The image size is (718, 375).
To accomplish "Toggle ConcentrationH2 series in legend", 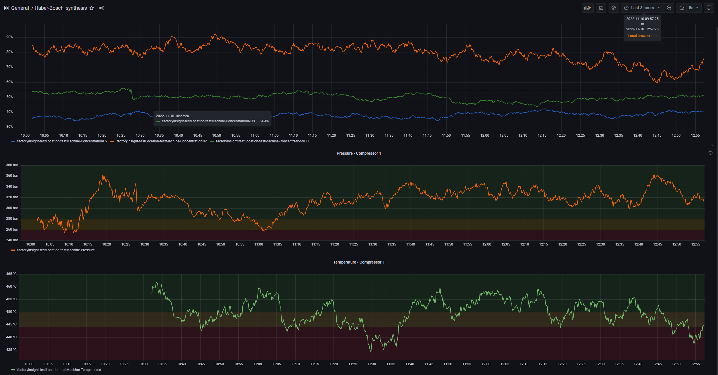I will [x=62, y=141].
